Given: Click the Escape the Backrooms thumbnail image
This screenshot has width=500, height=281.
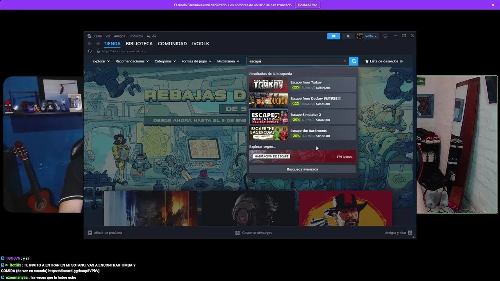Looking at the screenshot, I should 268,133.
